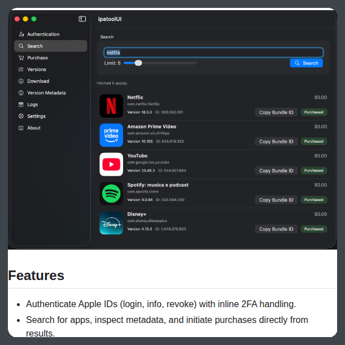
Task: Copy Bundle ID for Netflix
Action: coord(276,112)
